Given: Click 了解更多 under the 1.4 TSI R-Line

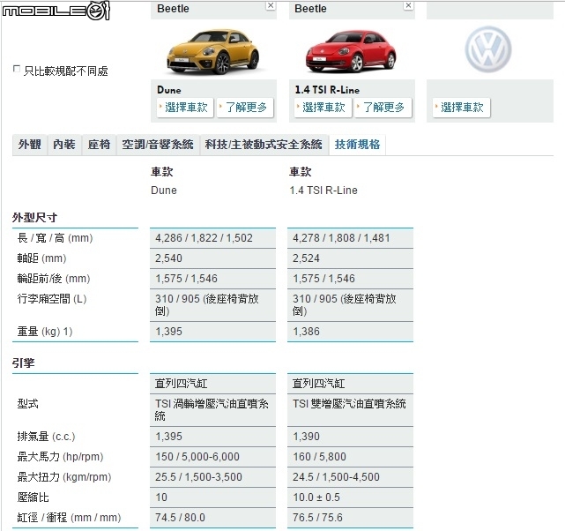Looking at the screenshot, I should click(x=383, y=108).
